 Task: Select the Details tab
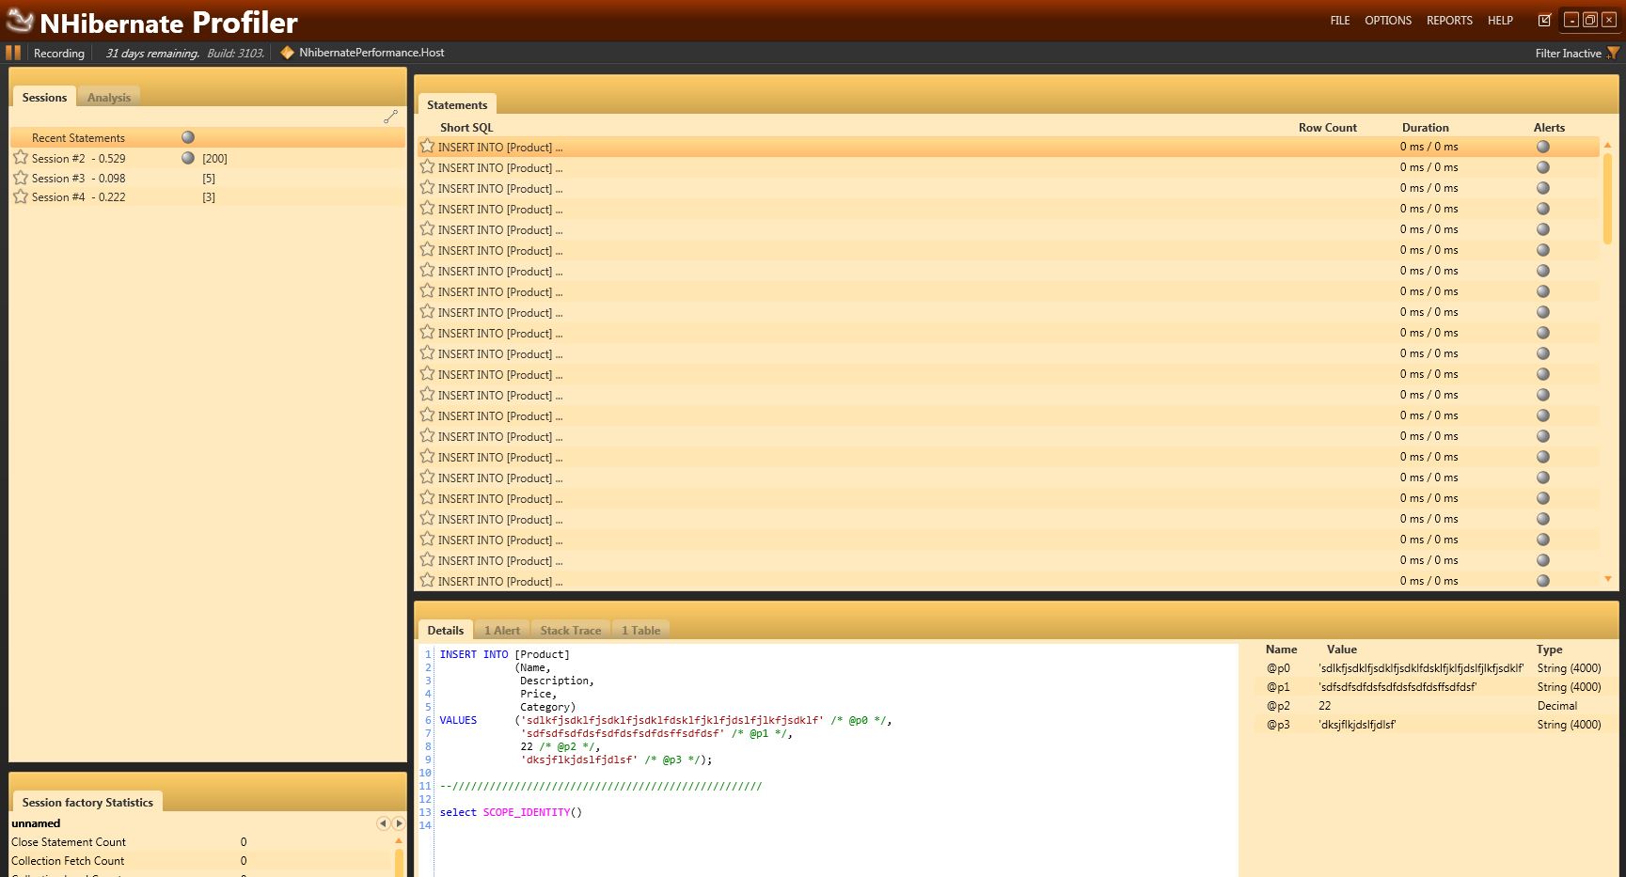[x=446, y=630]
